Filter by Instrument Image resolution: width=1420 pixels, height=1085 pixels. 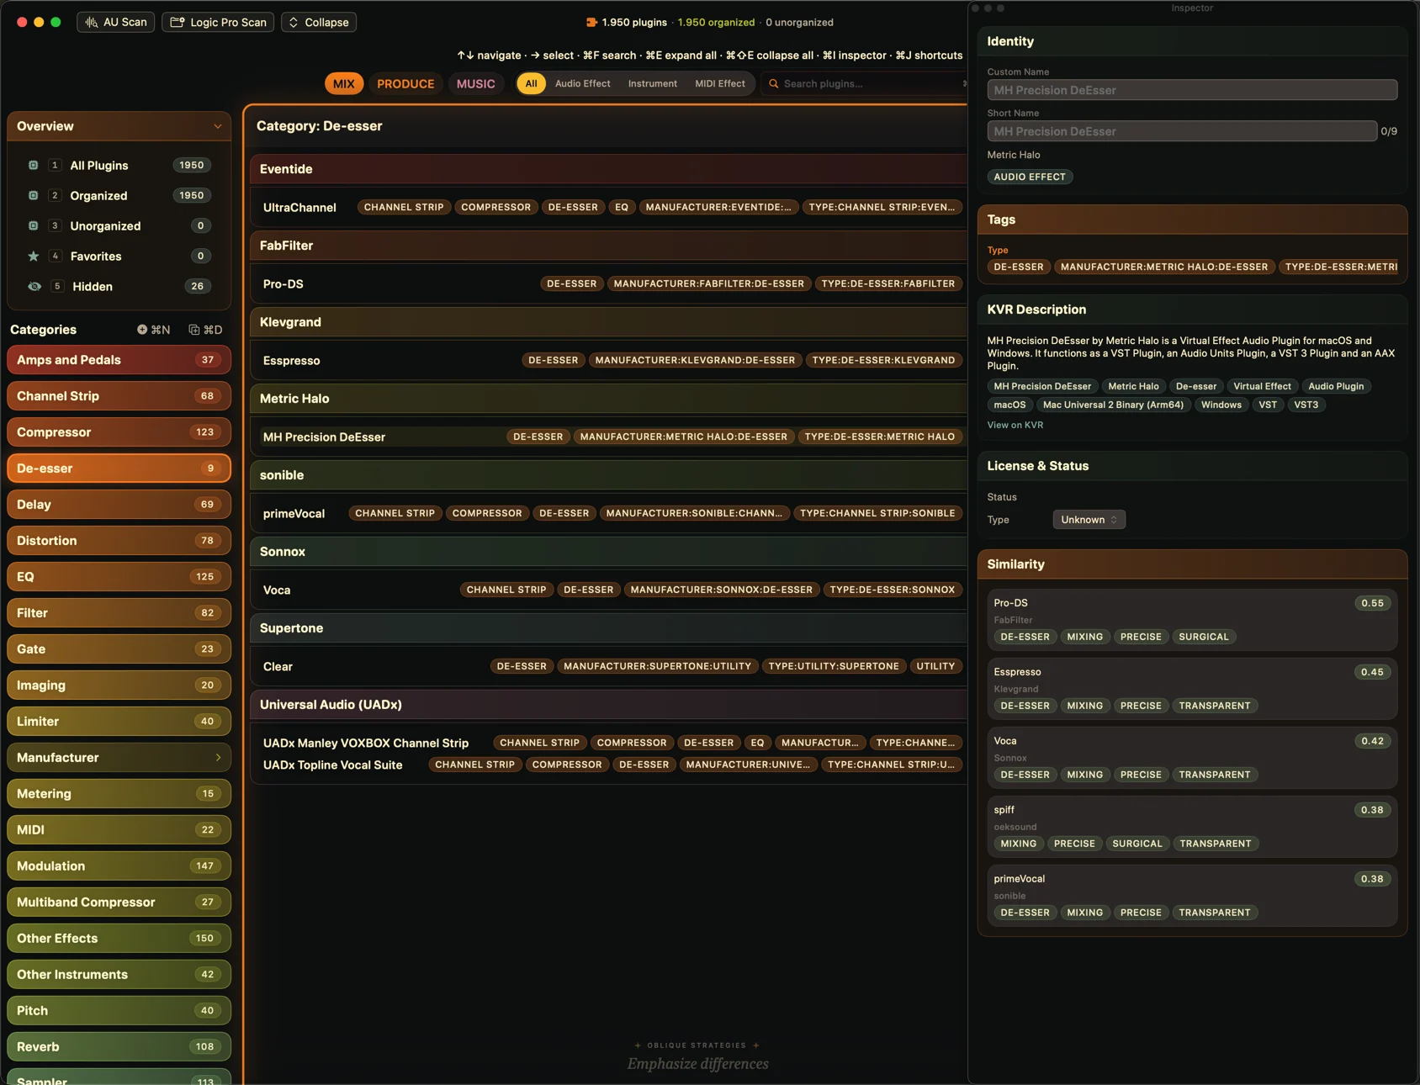click(x=653, y=83)
